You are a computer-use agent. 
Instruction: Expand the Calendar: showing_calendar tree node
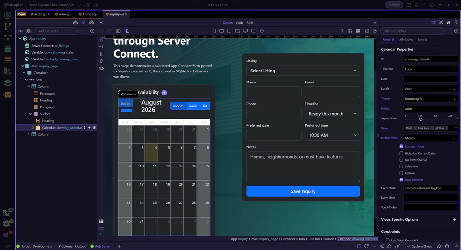click(x=33, y=128)
